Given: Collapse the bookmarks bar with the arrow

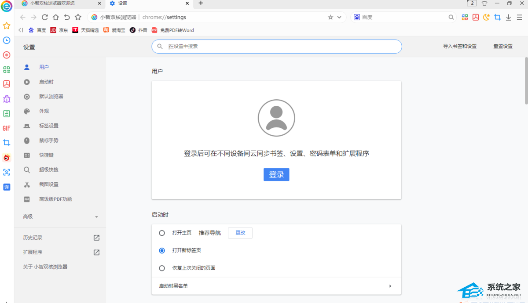Looking at the screenshot, I should [x=21, y=30].
